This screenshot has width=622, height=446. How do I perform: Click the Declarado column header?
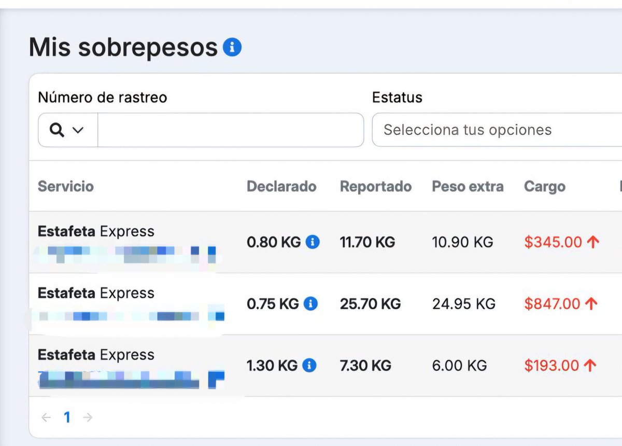pyautogui.click(x=281, y=186)
